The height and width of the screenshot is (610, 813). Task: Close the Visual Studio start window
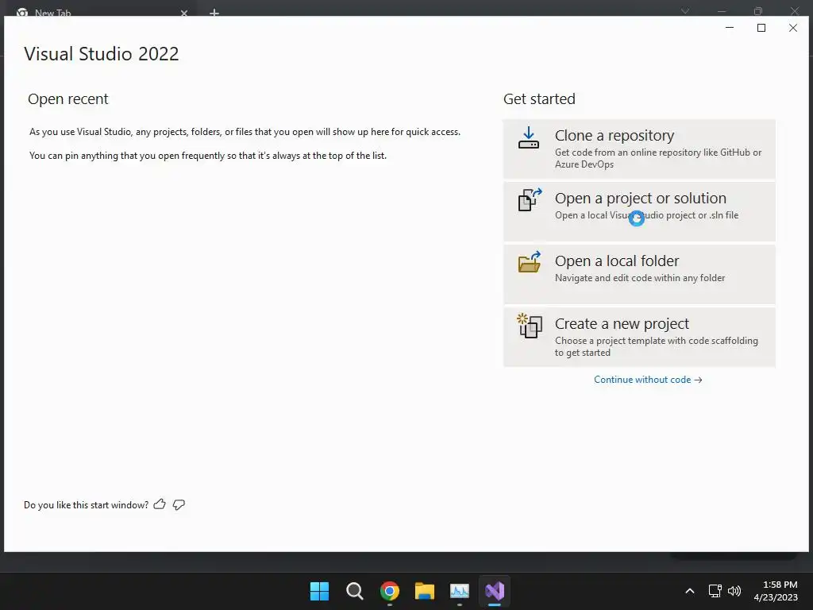pyautogui.click(x=793, y=28)
